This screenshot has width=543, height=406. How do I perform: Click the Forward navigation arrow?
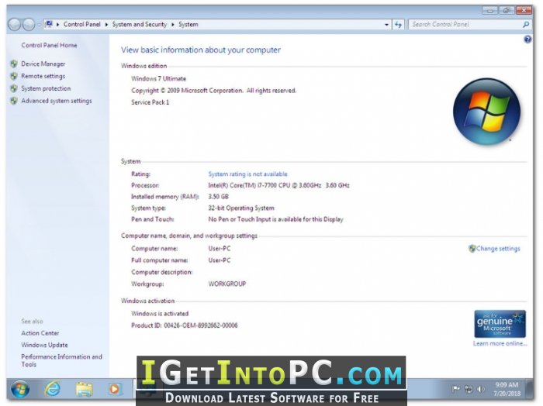pos(29,25)
